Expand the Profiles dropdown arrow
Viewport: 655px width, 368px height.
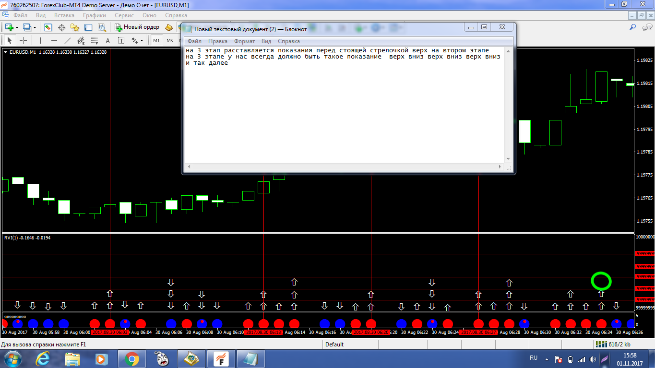pyautogui.click(x=35, y=27)
